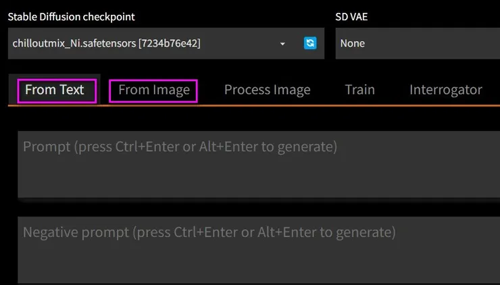Switch to the From Image tab
The image size is (500, 285).
[153, 90]
